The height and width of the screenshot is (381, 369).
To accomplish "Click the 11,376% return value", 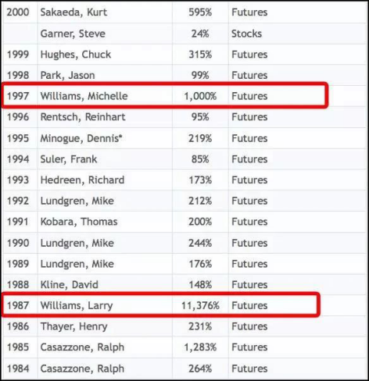I will point(200,306).
